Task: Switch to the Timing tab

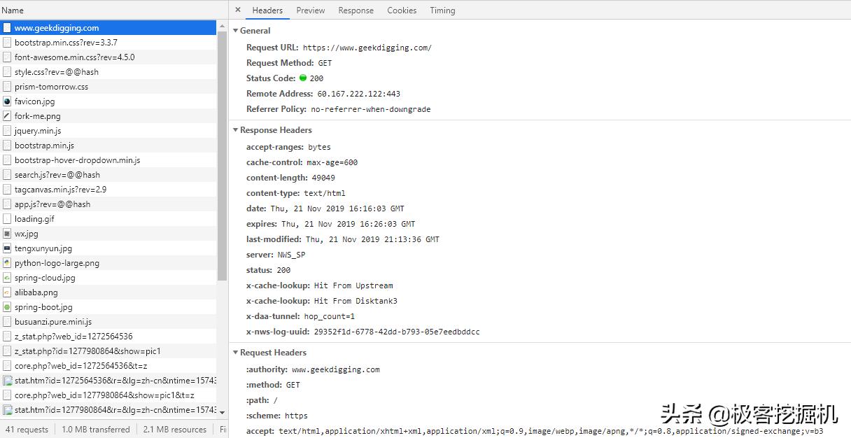Action: click(x=442, y=10)
